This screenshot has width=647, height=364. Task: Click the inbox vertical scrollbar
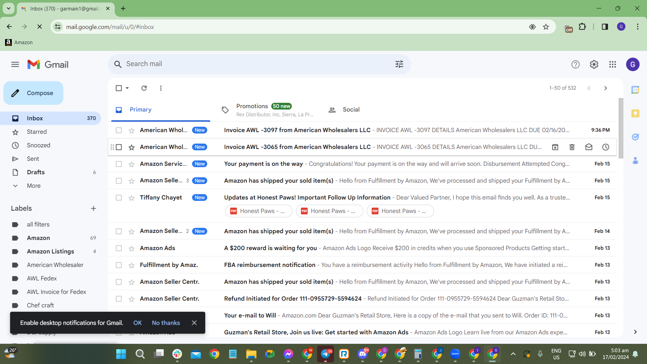click(621, 128)
